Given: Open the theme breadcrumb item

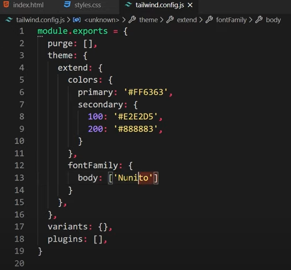Looking at the screenshot, I should 148,20.
